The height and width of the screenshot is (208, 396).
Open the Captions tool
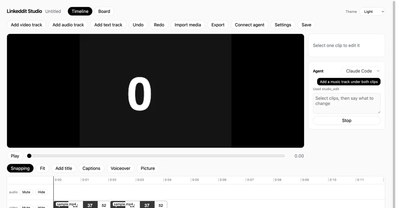click(x=91, y=168)
